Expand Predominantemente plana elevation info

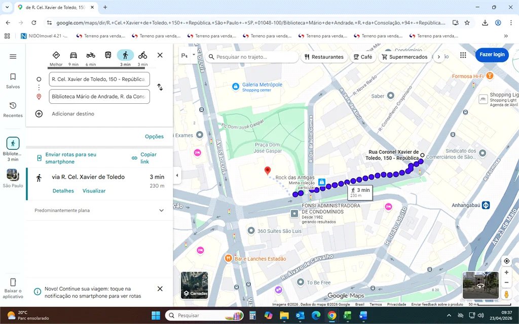click(161, 210)
